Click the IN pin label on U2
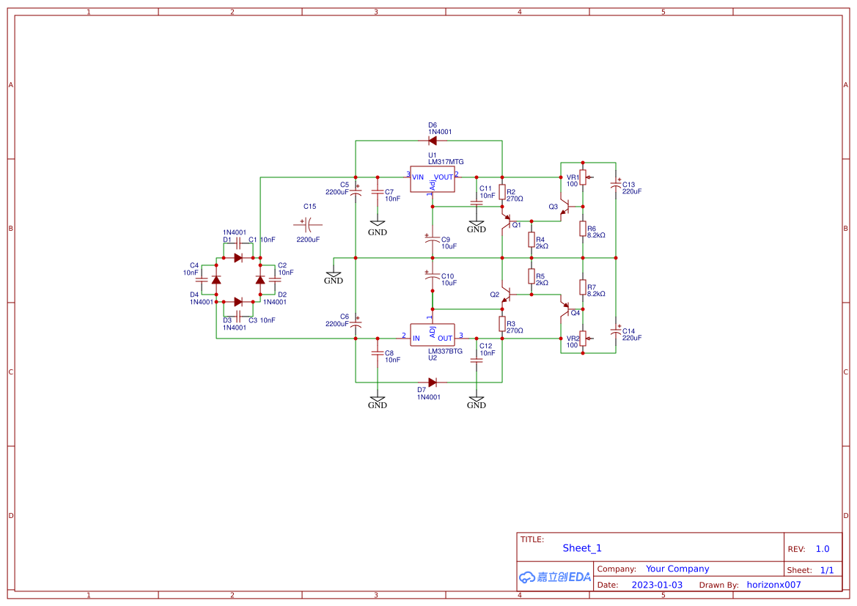The image size is (857, 606). pos(416,339)
